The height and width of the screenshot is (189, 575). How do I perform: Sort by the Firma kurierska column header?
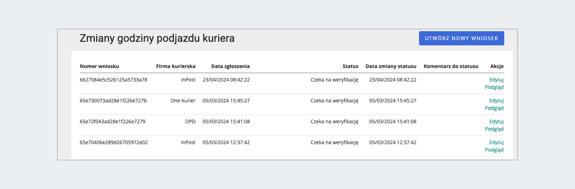point(175,66)
